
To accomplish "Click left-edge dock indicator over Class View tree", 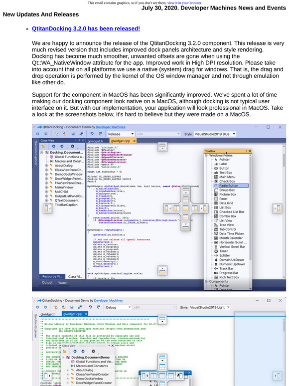I will pyautogui.click(x=48, y=209).
